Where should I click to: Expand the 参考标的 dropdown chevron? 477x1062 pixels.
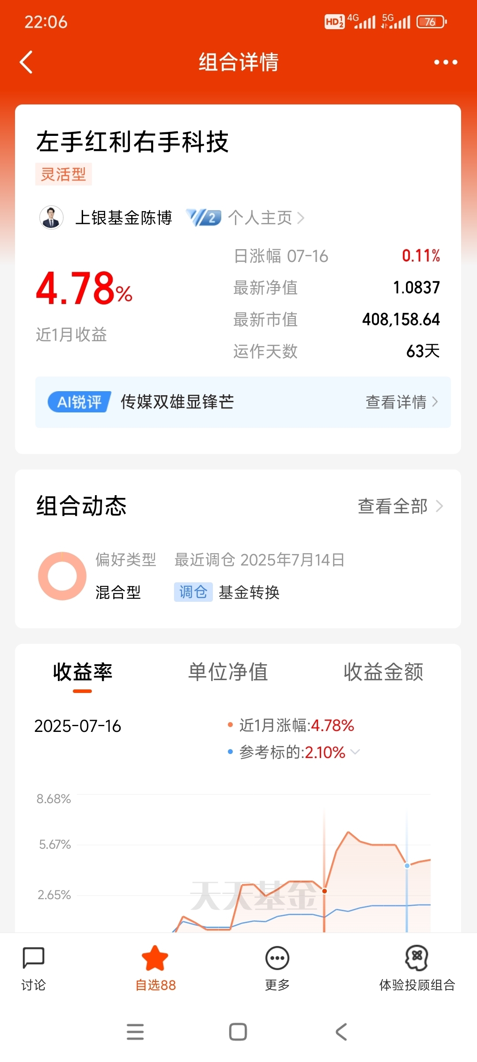coord(355,752)
